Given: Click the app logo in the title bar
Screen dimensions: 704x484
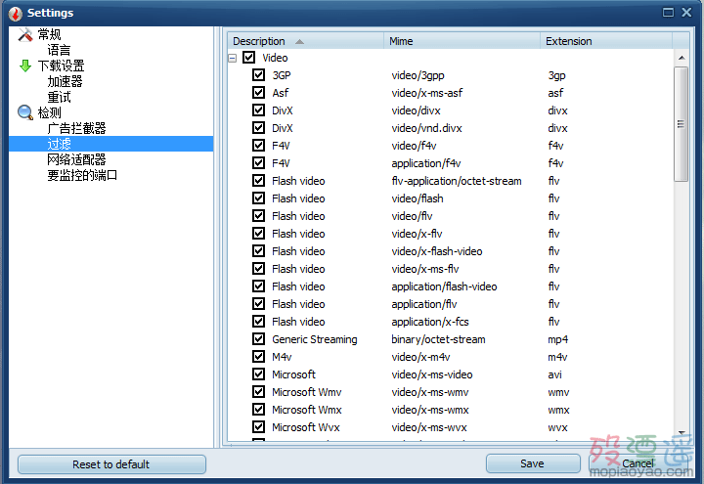Looking at the screenshot, I should (x=16, y=14).
